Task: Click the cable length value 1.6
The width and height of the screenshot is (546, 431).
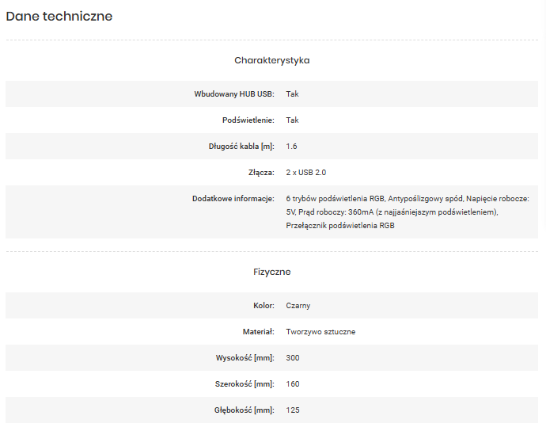Action: coord(291,147)
